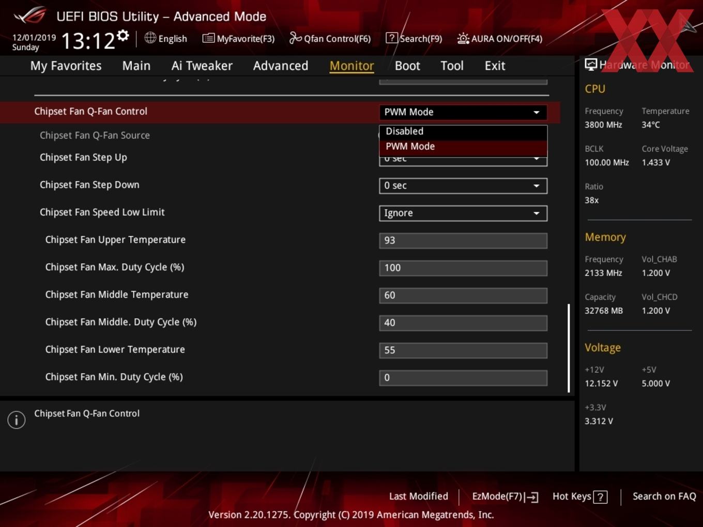Viewport: 703px width, 527px height.
Task: Open Ai Tweaker tab
Action: (x=202, y=66)
